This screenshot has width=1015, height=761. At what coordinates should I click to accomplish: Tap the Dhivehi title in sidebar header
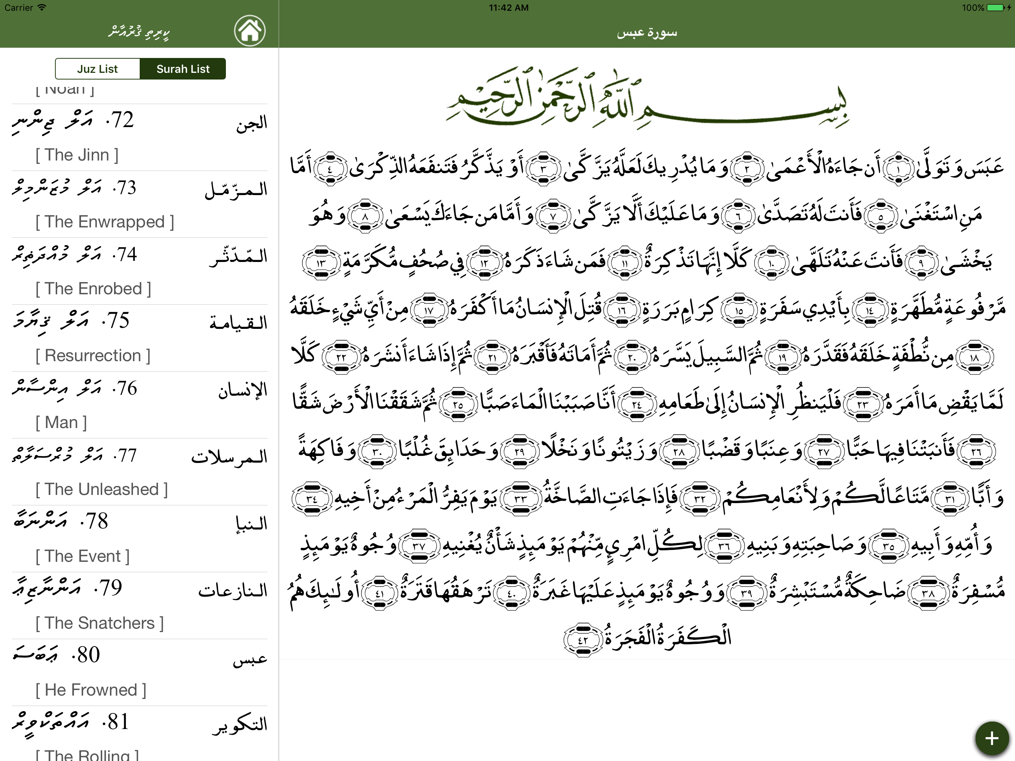point(139,32)
